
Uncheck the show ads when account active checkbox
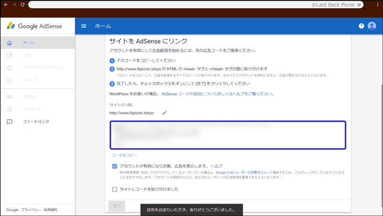coord(114,166)
